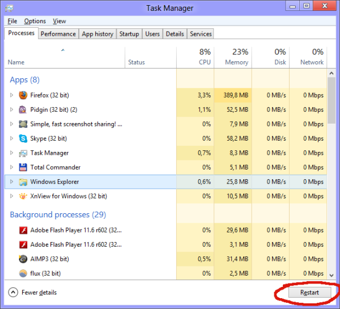Screen dimensions: 340x309
Task: Open the File menu
Action: (x=12, y=21)
